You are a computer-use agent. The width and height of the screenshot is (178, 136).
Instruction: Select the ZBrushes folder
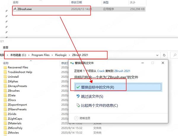[x=14, y=91]
